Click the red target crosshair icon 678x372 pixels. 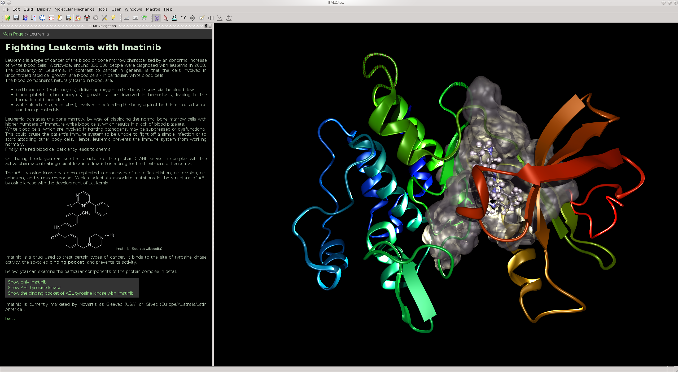pyautogui.click(x=87, y=18)
